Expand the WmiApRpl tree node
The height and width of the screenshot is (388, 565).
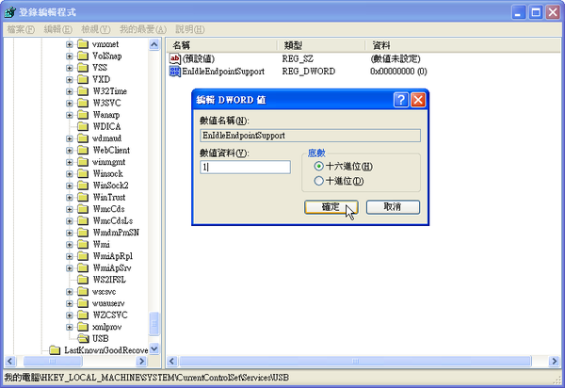(x=69, y=256)
